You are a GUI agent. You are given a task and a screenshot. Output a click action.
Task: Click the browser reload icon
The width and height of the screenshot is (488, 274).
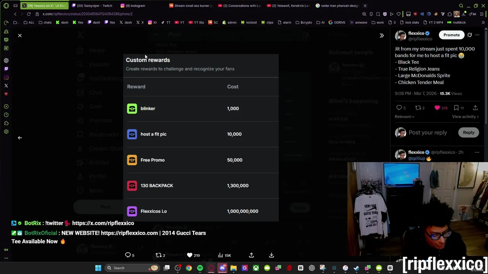29,14
